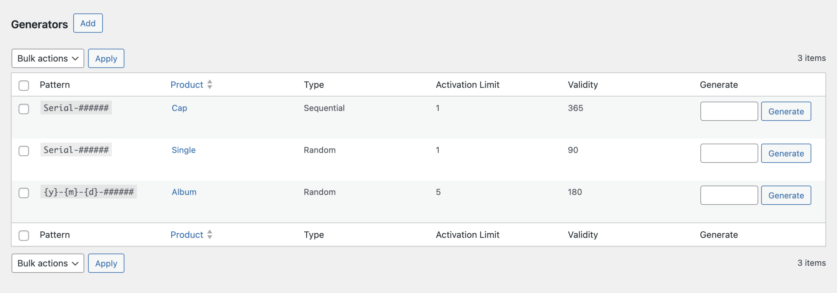Generate serials for the Cap generator

[786, 111]
